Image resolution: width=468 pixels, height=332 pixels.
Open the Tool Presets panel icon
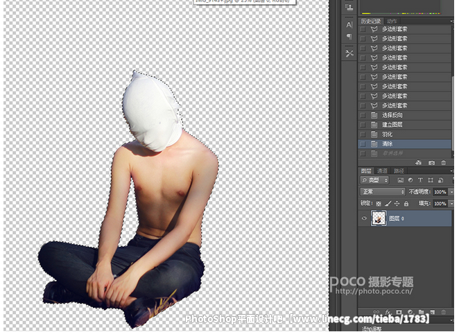pyautogui.click(x=349, y=53)
